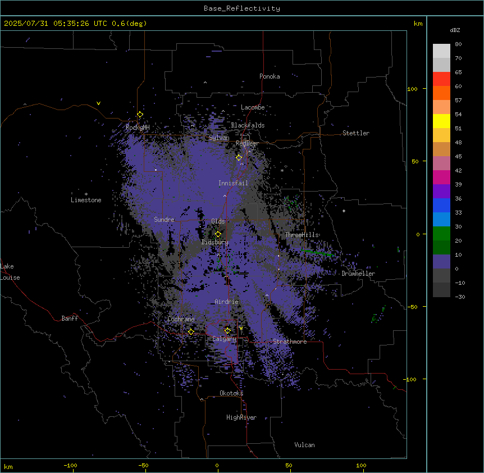Click the Lacombe city label

pos(253,107)
